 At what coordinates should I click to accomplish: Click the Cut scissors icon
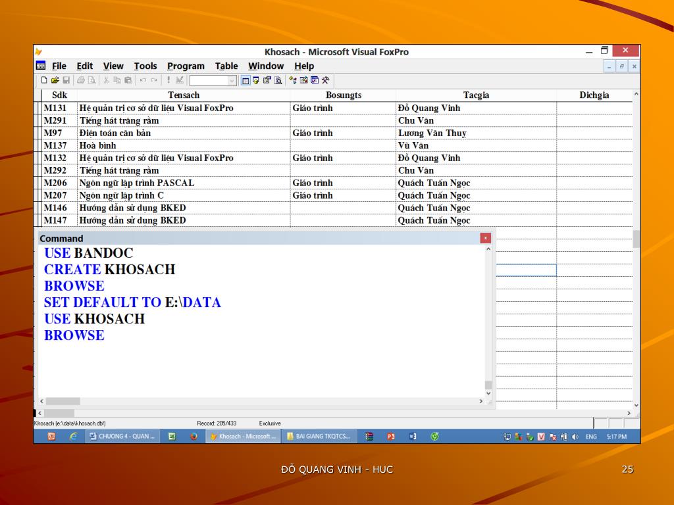click(x=106, y=80)
